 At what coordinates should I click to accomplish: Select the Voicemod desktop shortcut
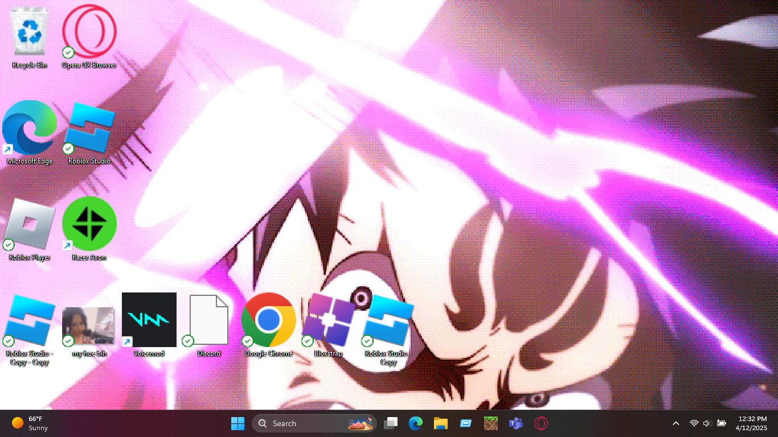coord(149,325)
